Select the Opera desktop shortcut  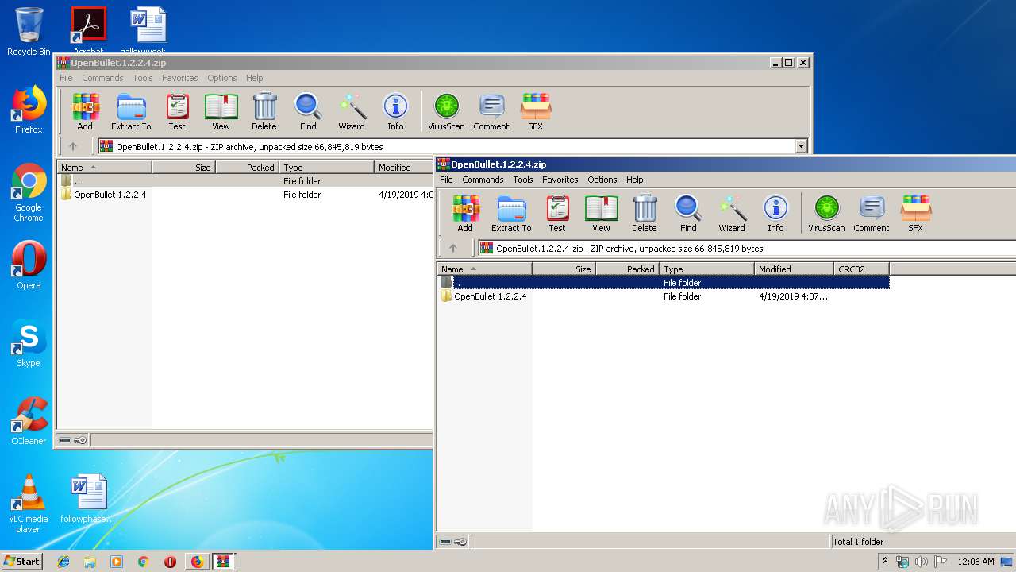[29, 265]
